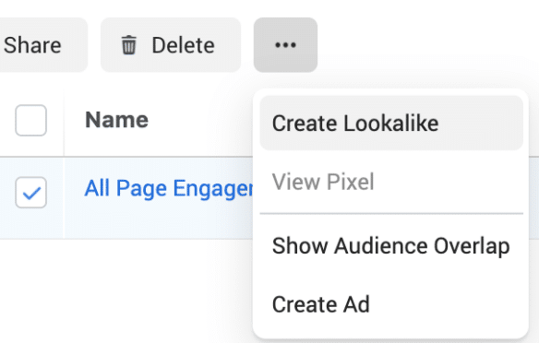The height and width of the screenshot is (343, 539).
Task: Click the highlighted Create Lookalike row background
Action: click(x=481, y=123)
